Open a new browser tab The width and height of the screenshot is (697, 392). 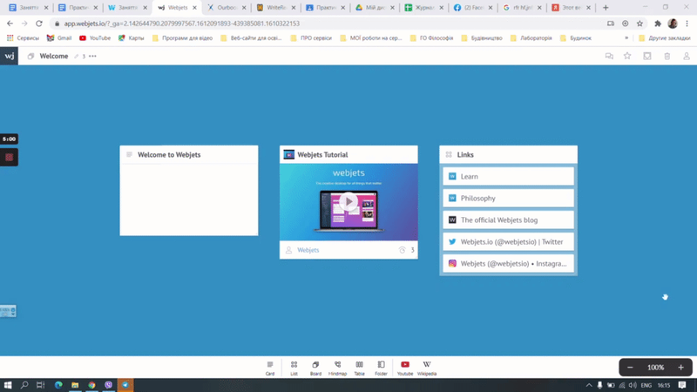(x=606, y=8)
